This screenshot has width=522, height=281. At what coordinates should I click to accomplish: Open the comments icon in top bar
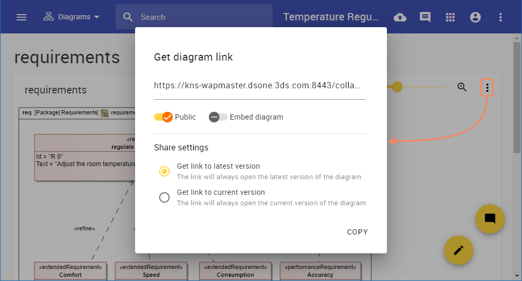coord(425,17)
